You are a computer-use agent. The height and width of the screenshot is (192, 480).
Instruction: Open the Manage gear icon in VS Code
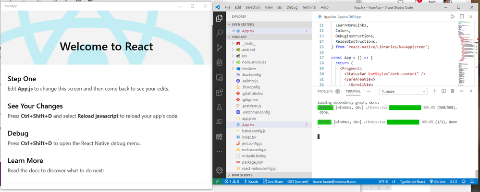click(219, 170)
